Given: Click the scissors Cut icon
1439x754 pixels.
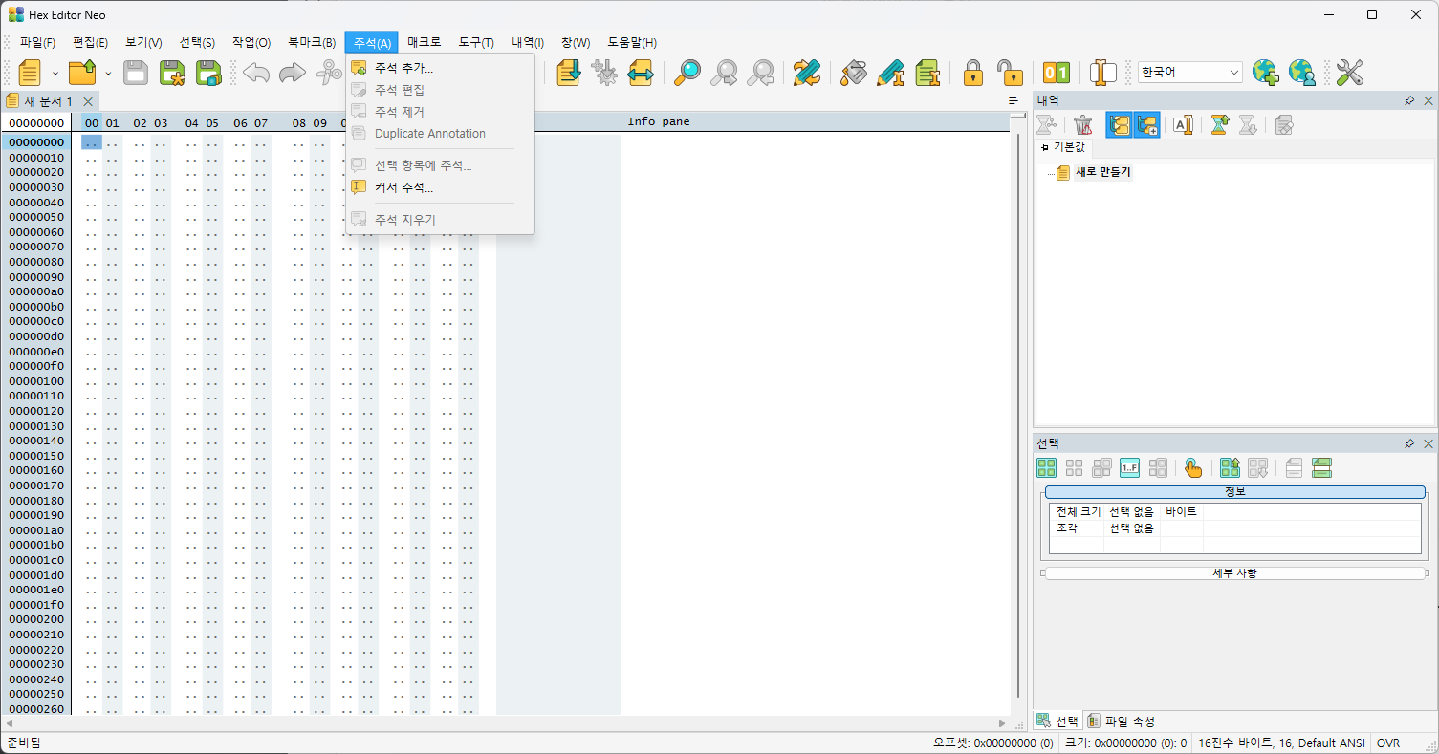Looking at the screenshot, I should coord(330,73).
